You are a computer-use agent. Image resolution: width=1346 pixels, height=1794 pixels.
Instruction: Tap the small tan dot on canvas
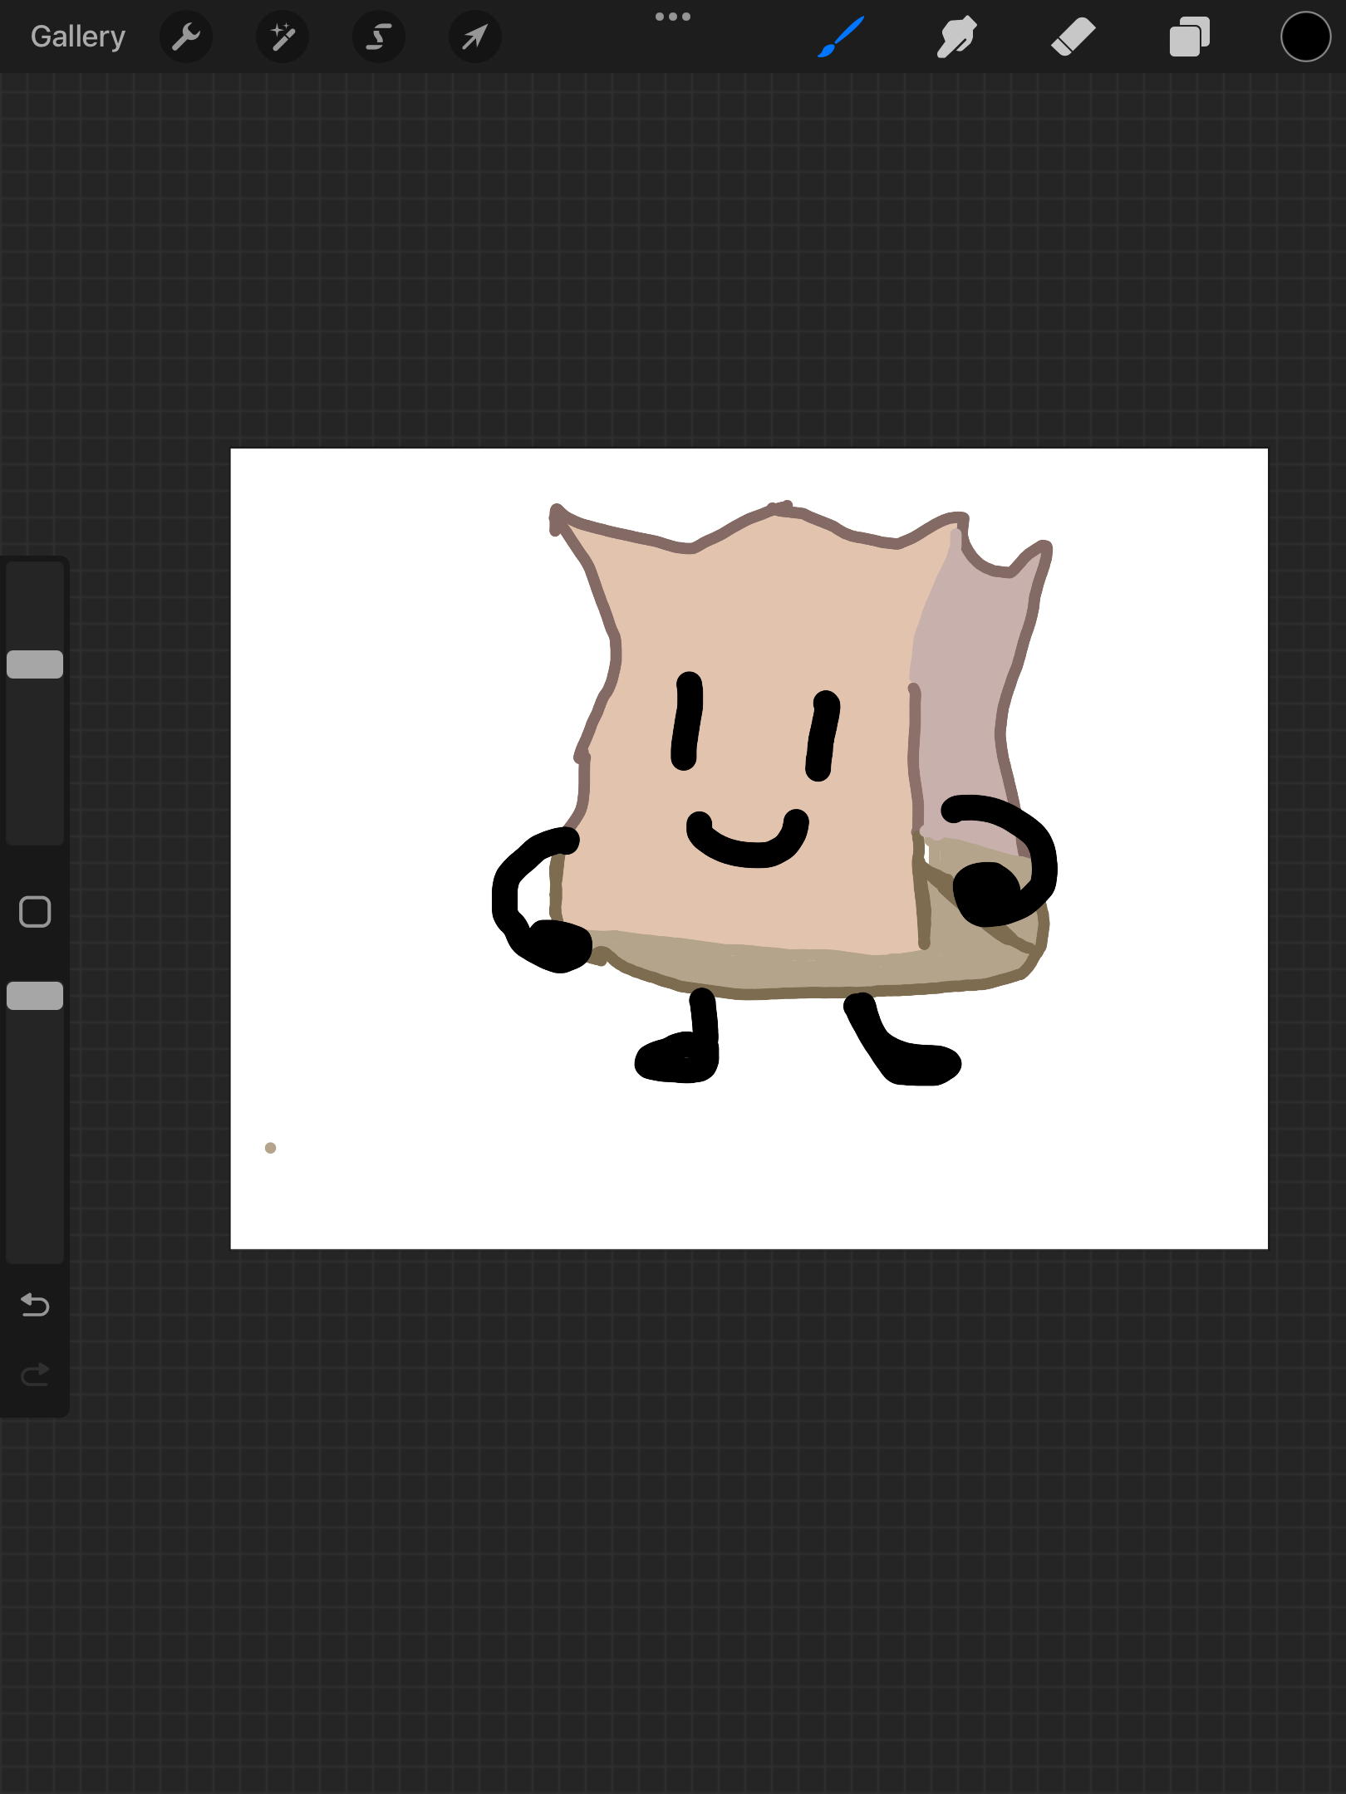pos(270,1148)
